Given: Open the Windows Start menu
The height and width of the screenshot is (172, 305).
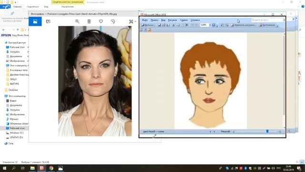Looking at the screenshot, I should point(4,168).
